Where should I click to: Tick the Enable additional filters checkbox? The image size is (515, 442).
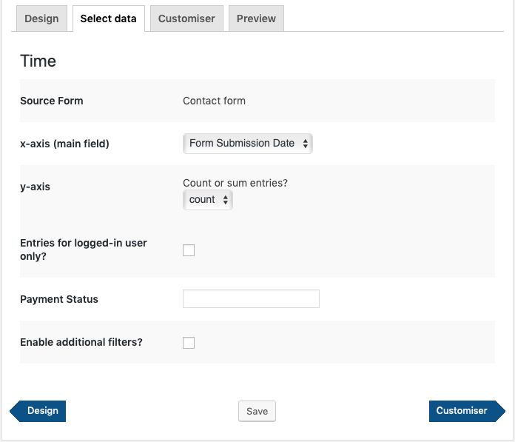point(189,343)
